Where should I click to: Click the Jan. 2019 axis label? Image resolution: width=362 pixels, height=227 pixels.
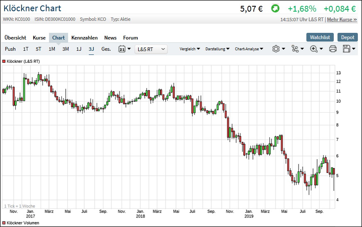click(249, 214)
